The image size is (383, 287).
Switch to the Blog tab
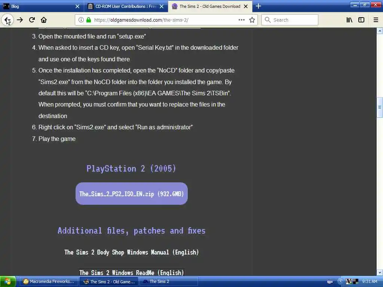(42, 6)
